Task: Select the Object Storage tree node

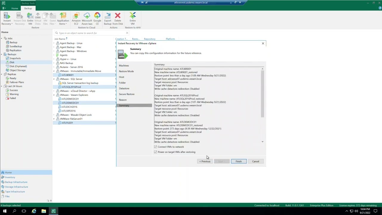Action: coord(18,70)
